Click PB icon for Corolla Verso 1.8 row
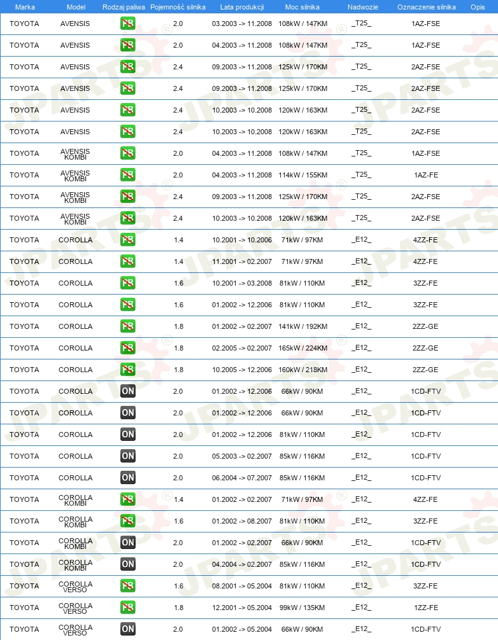The height and width of the screenshot is (640, 498). tap(128, 608)
